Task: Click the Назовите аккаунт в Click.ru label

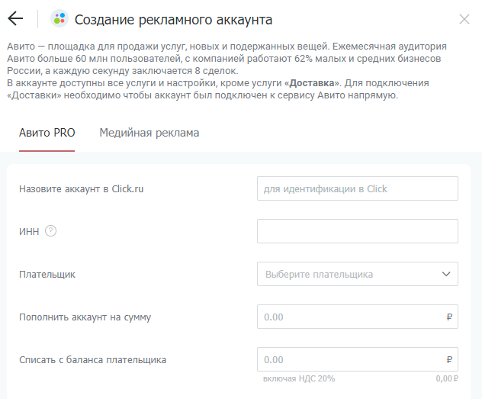Action: [x=81, y=188]
